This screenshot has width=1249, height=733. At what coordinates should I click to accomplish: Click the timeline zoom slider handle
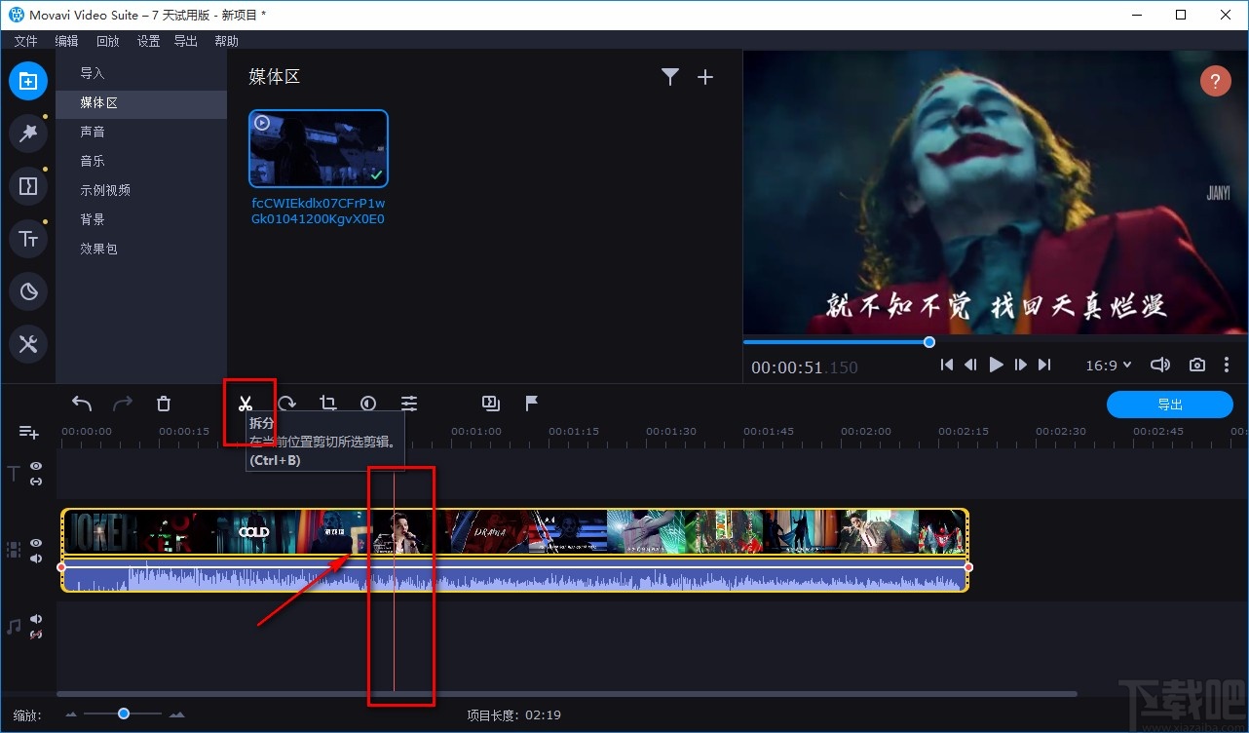pos(124,714)
